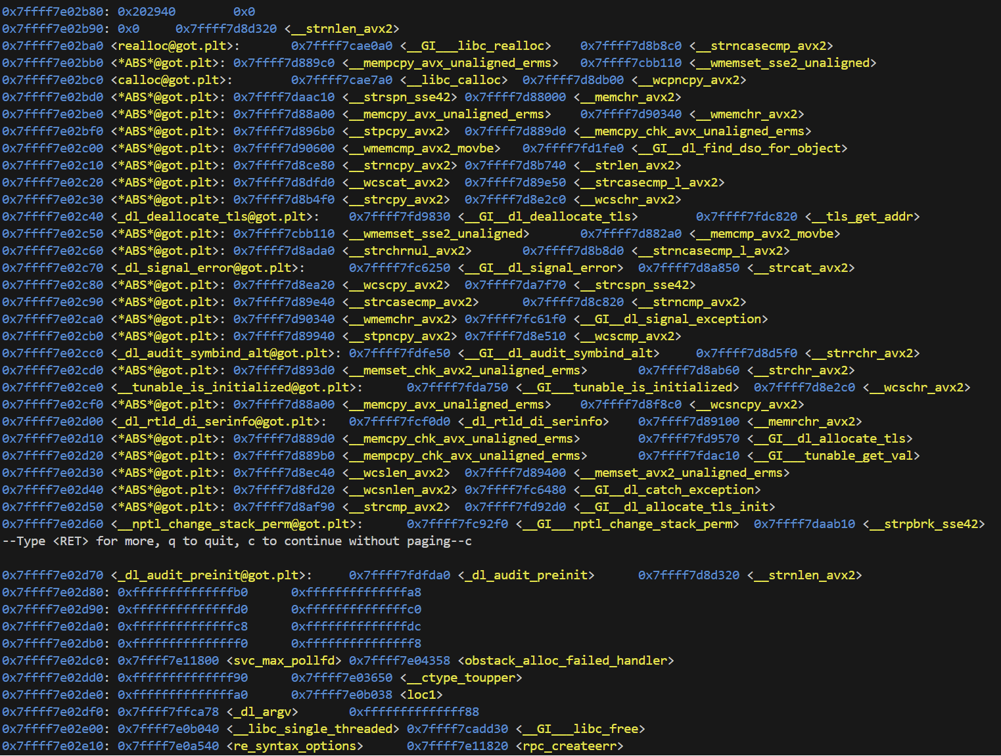Select the obstack_alloc_failed_handler symbol
This screenshot has width=1001, height=756.
[x=566, y=661]
